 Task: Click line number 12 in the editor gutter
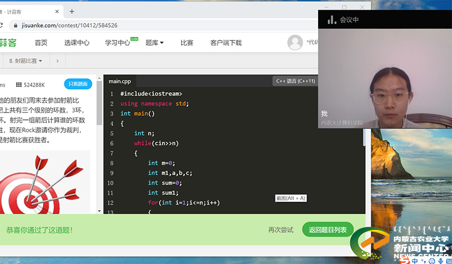[110, 203]
